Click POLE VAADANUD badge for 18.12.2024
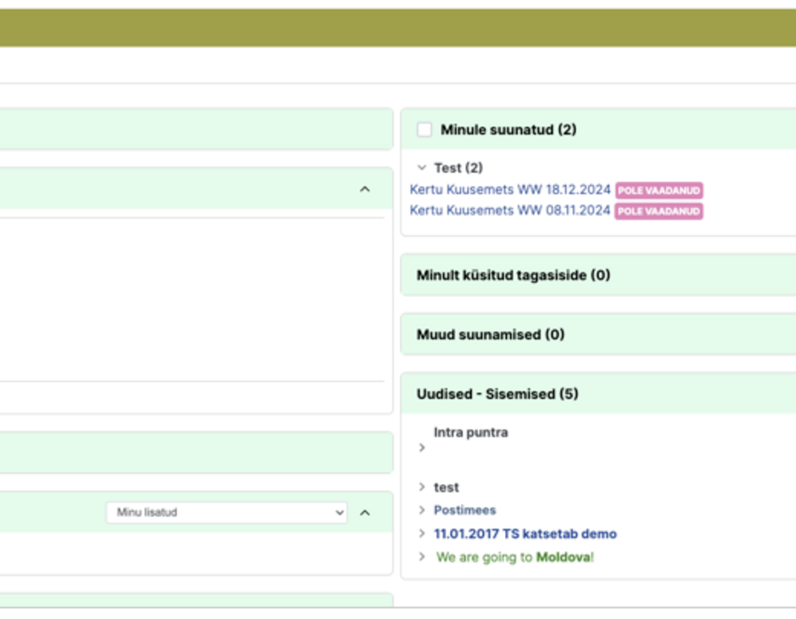The image size is (796, 619). (x=659, y=190)
